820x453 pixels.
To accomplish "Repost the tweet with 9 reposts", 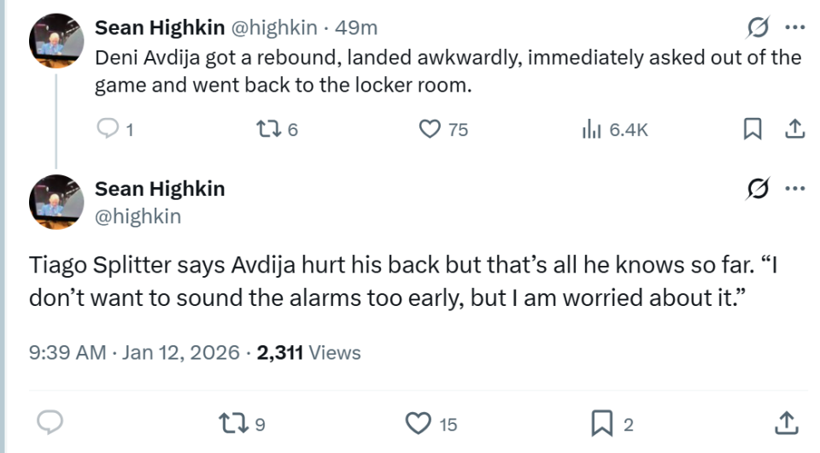I will click(231, 421).
